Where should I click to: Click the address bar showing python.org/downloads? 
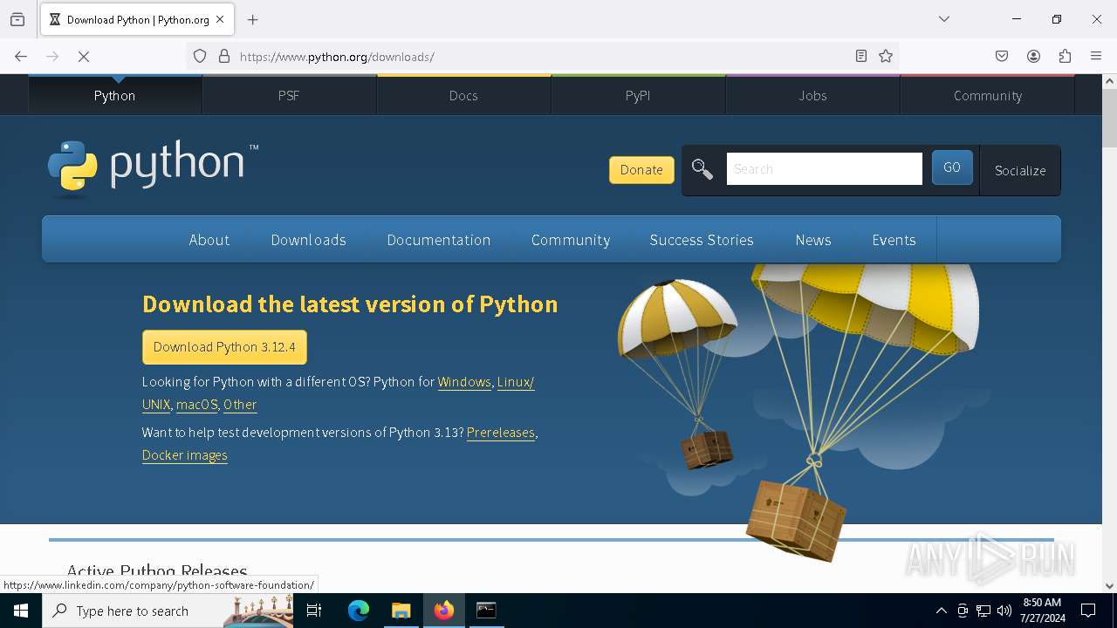click(x=541, y=57)
